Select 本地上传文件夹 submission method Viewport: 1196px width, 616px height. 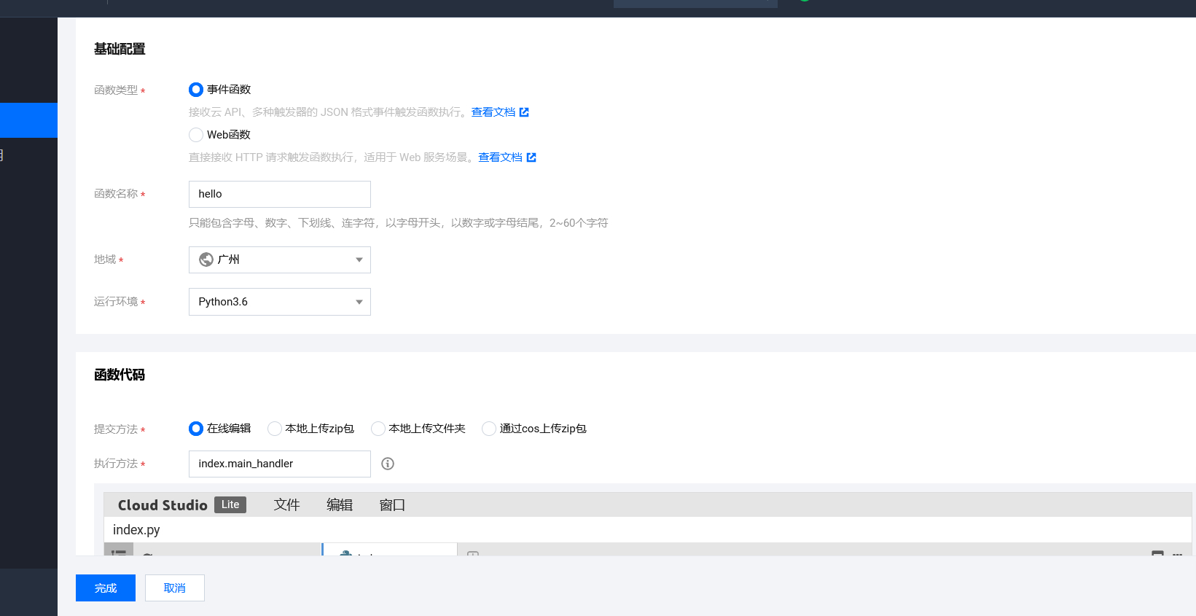tap(378, 429)
